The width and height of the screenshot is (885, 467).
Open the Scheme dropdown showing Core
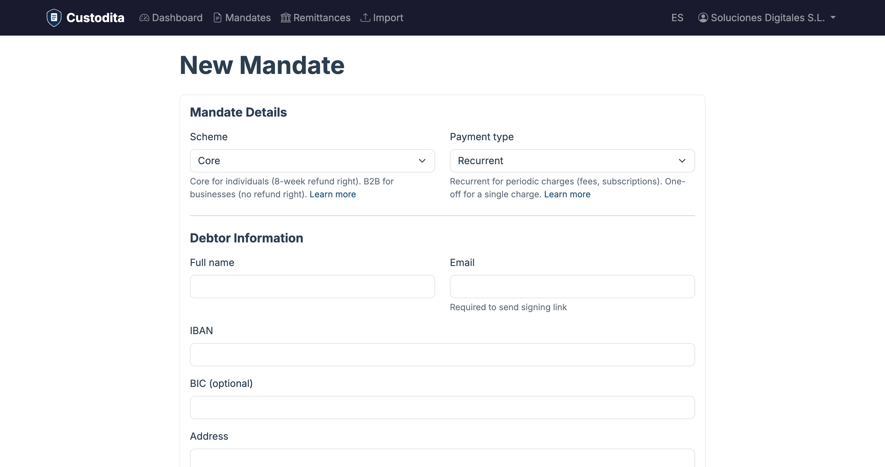312,160
